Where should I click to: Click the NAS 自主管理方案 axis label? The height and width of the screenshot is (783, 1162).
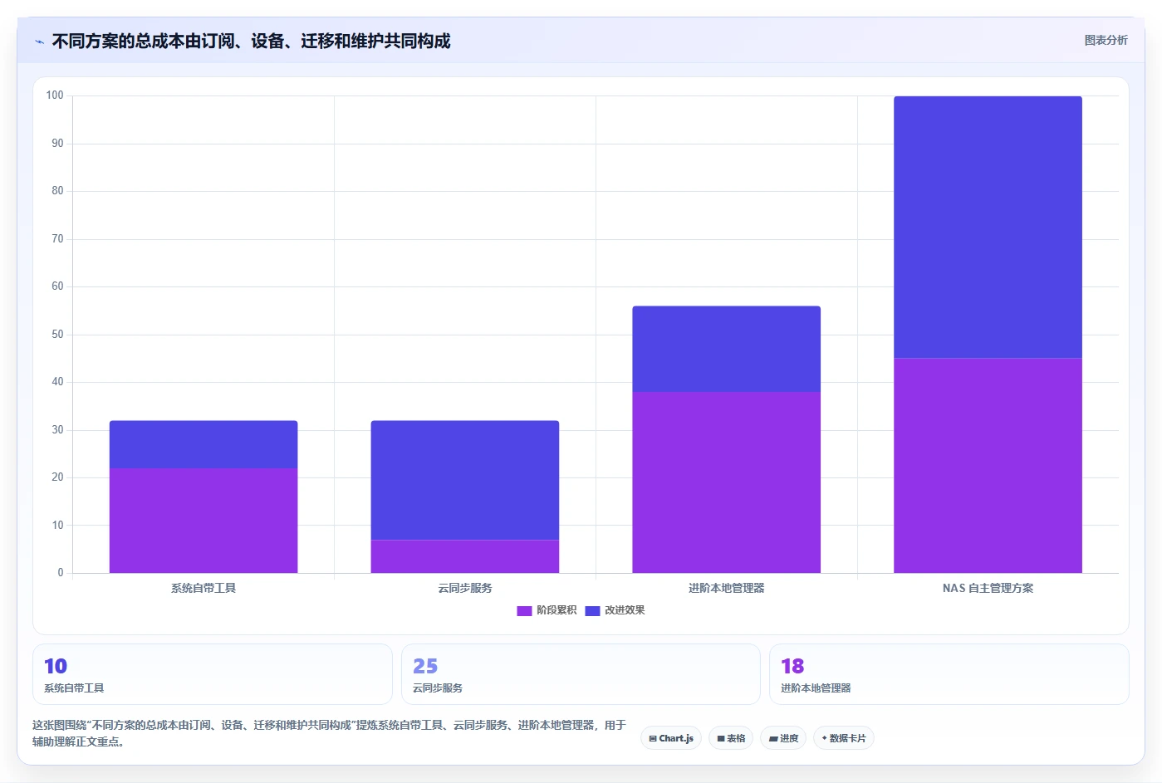988,588
